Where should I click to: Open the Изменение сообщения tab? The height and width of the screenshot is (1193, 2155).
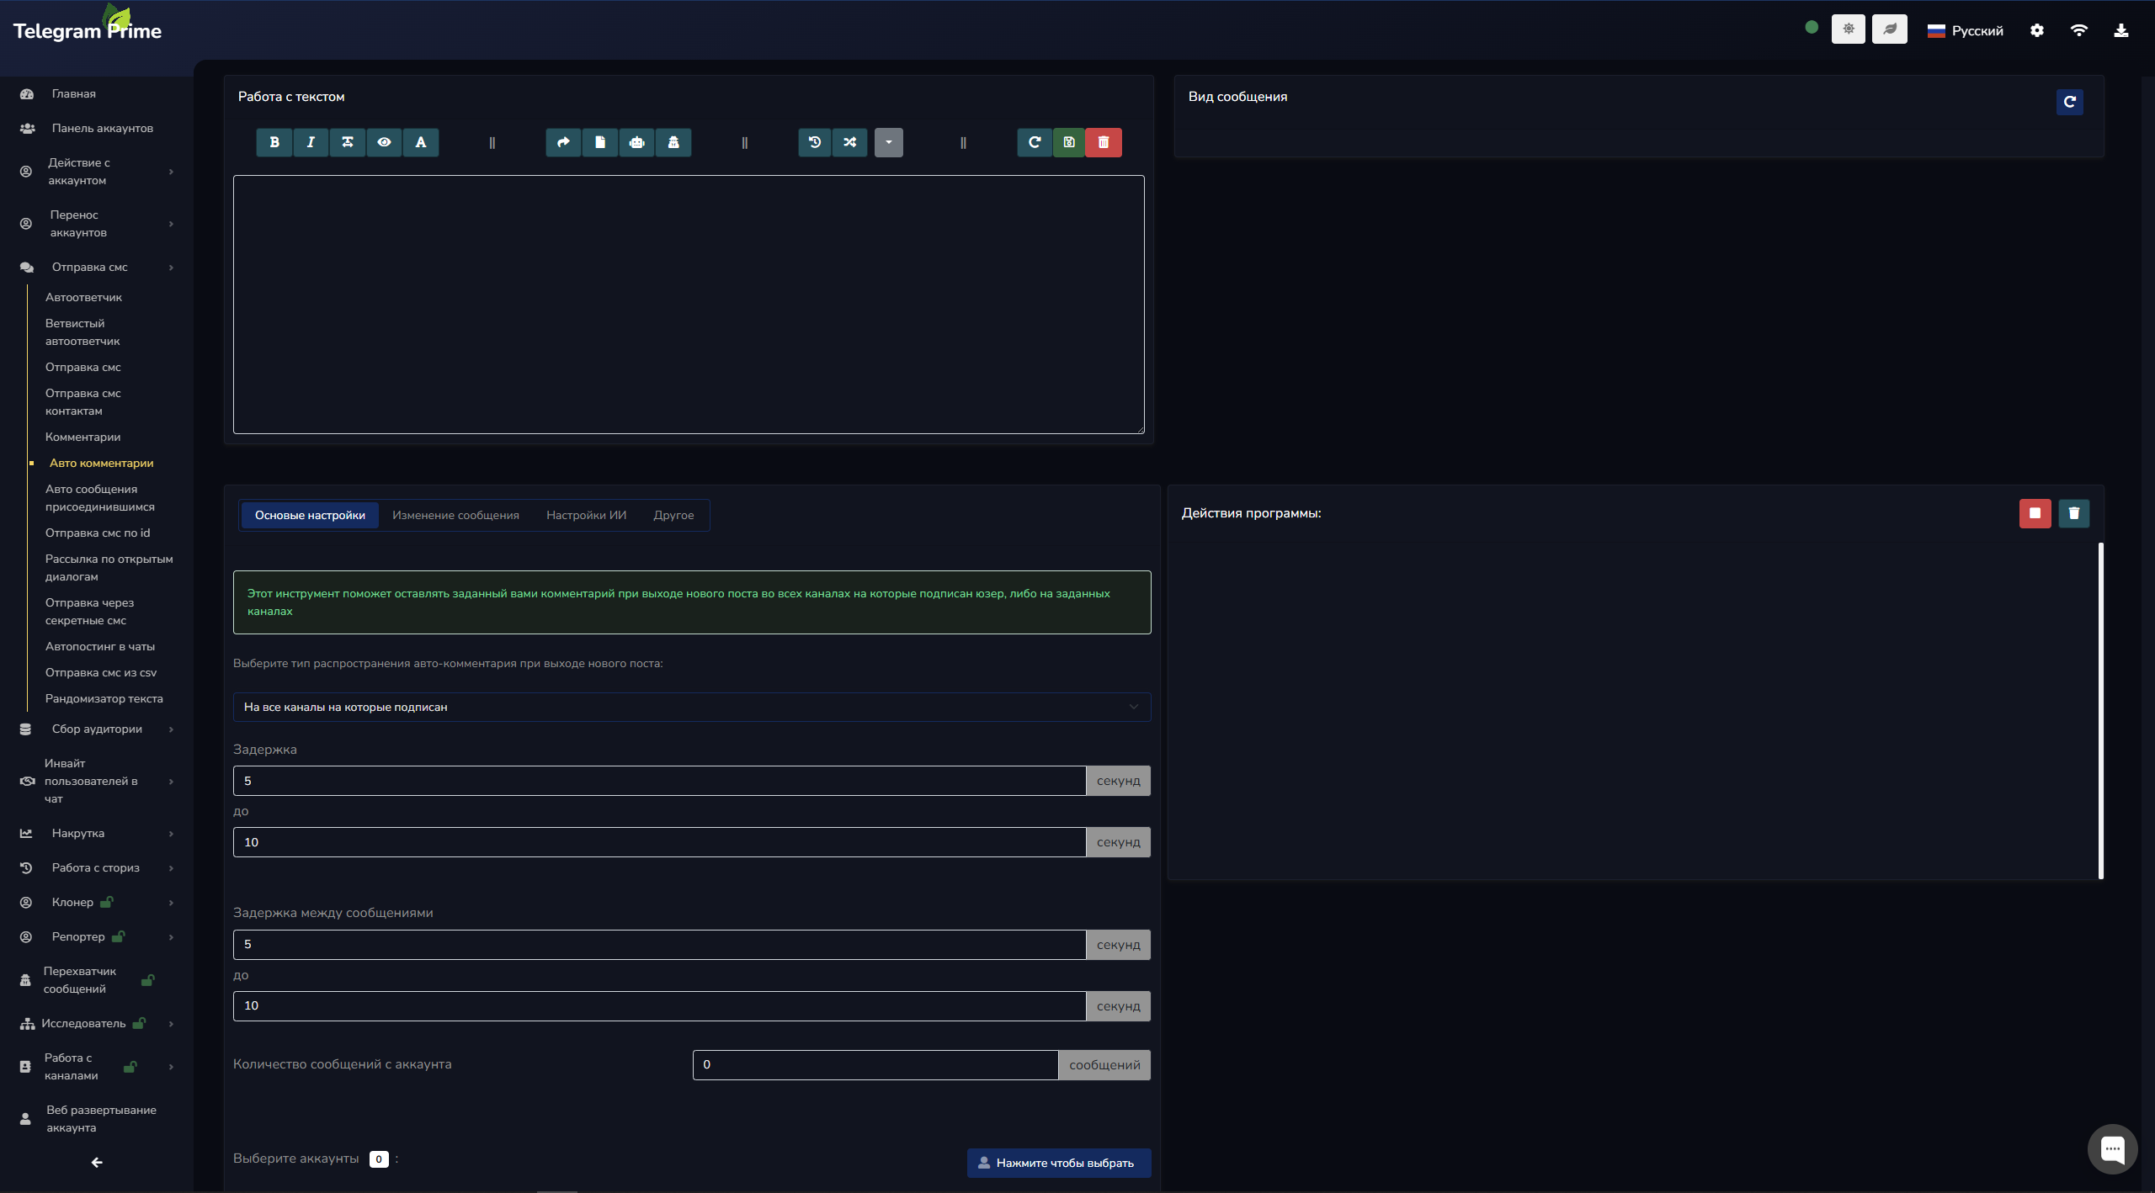(455, 515)
